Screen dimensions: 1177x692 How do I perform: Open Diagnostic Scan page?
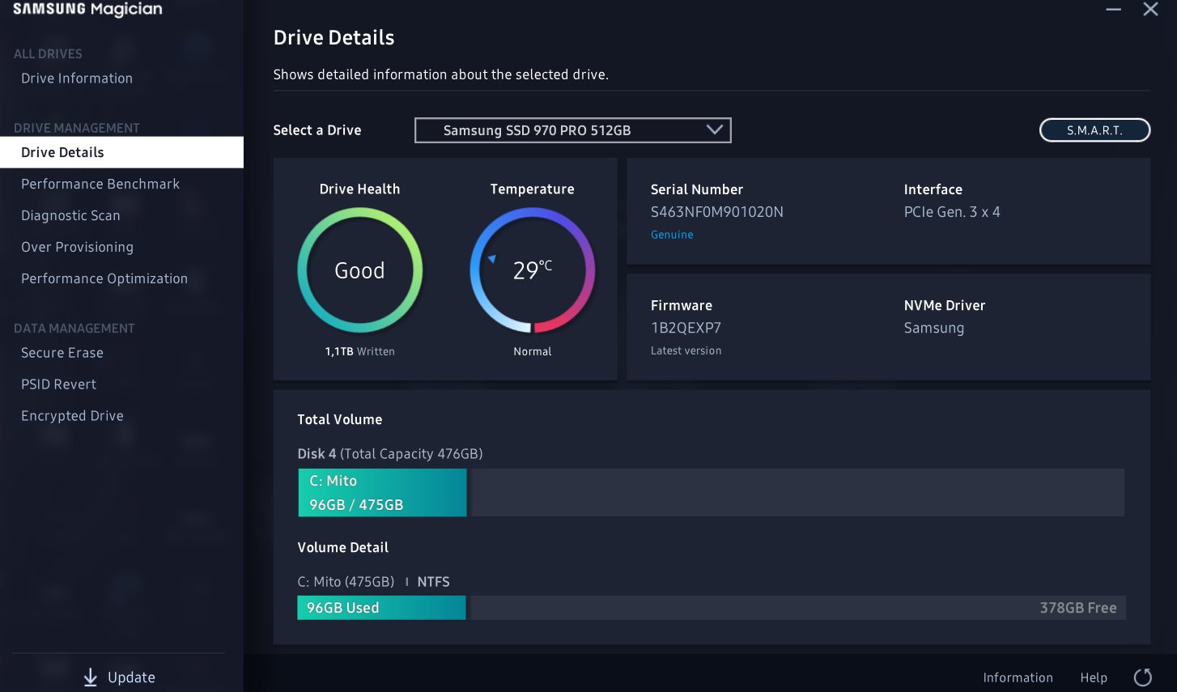[x=70, y=215]
